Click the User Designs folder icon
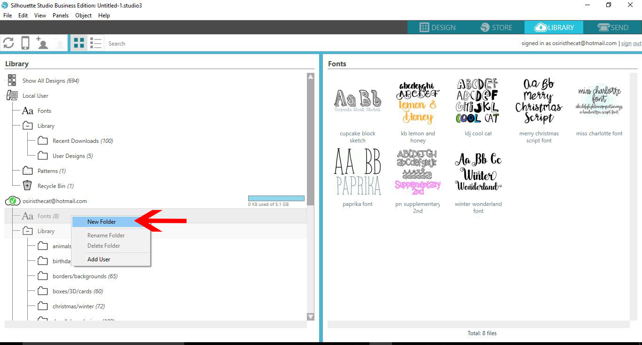 43,156
